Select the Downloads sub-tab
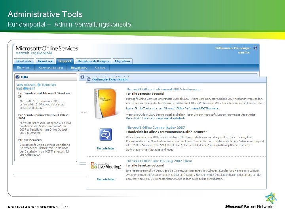 point(79,68)
